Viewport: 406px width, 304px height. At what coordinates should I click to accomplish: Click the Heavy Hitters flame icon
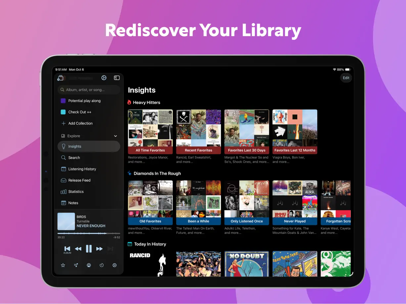tap(129, 102)
